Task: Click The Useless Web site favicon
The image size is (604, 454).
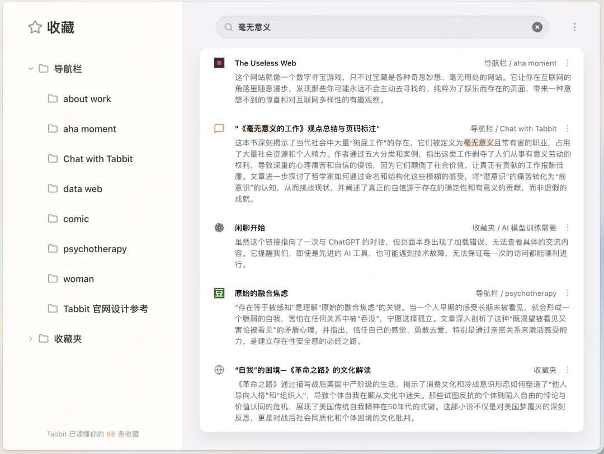Action: 219,63
